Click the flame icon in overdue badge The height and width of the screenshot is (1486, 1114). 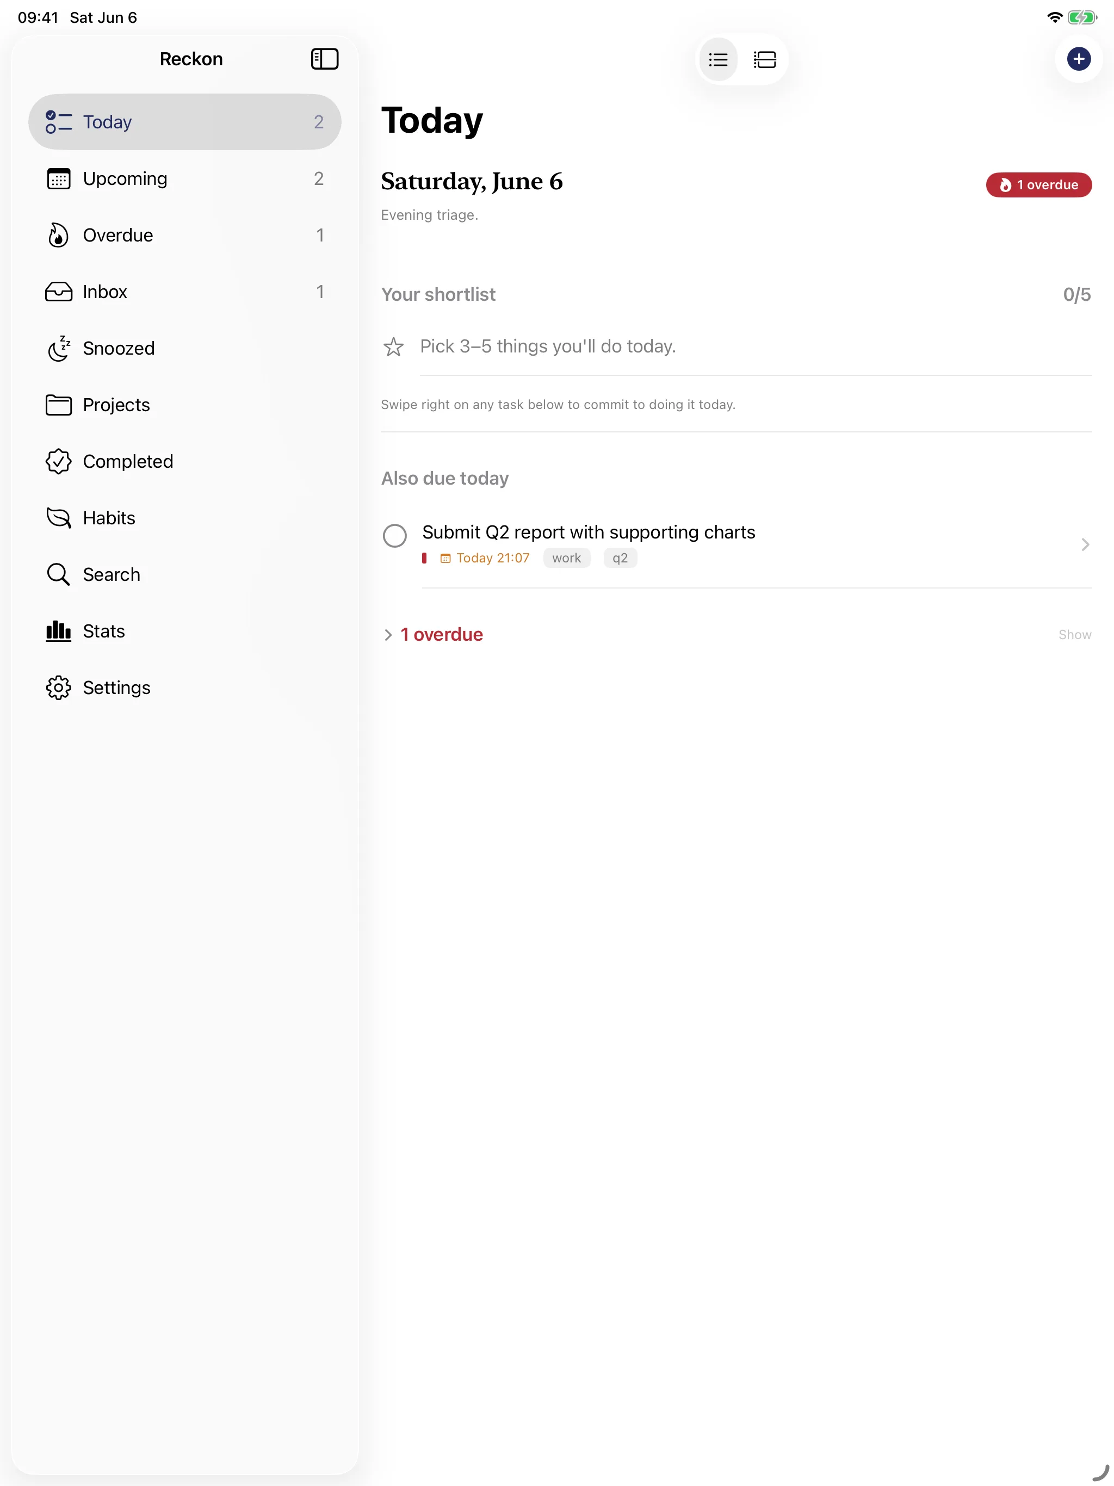tap(1005, 185)
